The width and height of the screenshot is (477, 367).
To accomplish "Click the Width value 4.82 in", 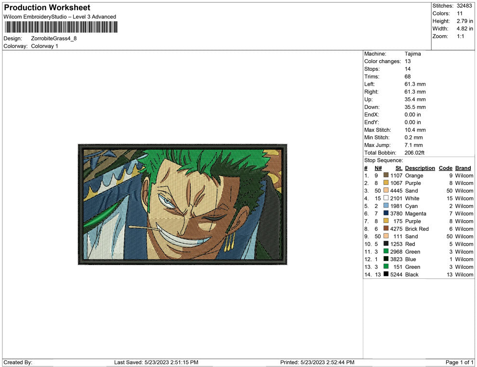I will click(x=465, y=28).
